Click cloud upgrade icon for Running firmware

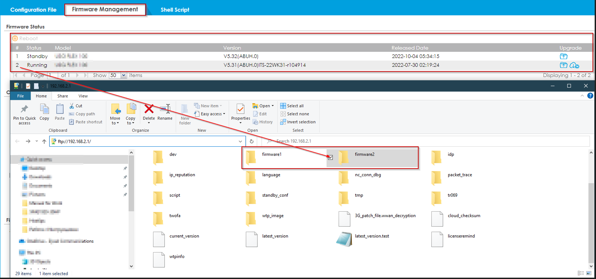(x=574, y=65)
